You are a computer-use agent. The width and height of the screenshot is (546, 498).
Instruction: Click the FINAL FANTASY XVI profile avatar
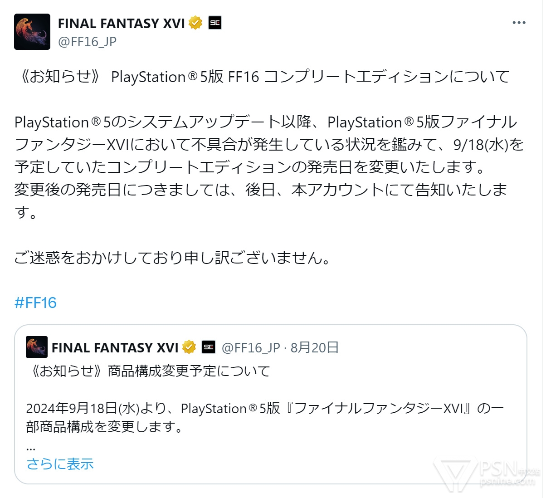32,32
